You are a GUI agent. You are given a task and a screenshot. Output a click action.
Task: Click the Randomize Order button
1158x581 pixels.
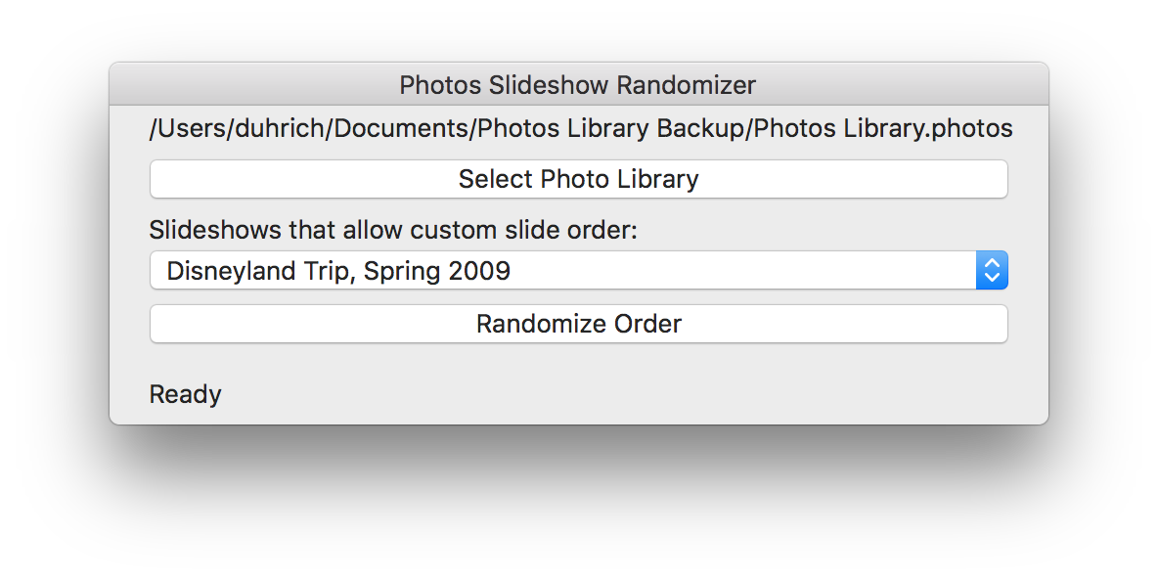point(578,324)
